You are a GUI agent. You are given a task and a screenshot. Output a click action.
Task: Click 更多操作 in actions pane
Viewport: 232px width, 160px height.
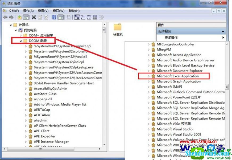[x=171, y=38]
